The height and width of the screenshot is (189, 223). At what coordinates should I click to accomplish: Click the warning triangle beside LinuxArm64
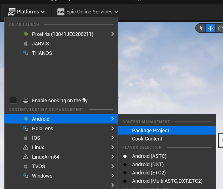click(x=26, y=157)
